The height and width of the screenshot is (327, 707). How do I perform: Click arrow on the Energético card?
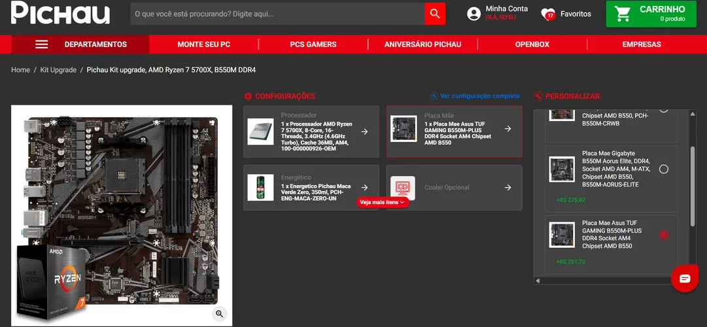coord(365,187)
